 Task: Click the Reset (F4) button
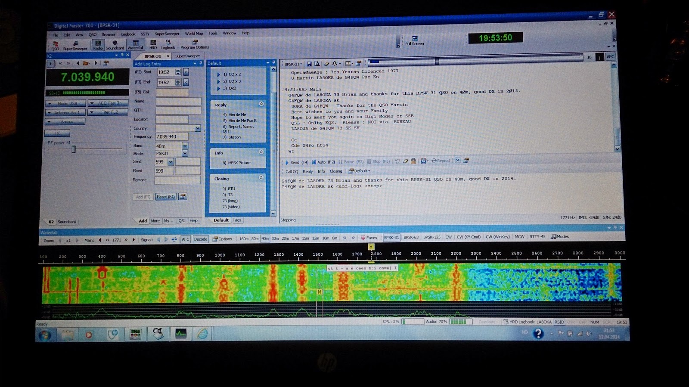[x=166, y=197]
